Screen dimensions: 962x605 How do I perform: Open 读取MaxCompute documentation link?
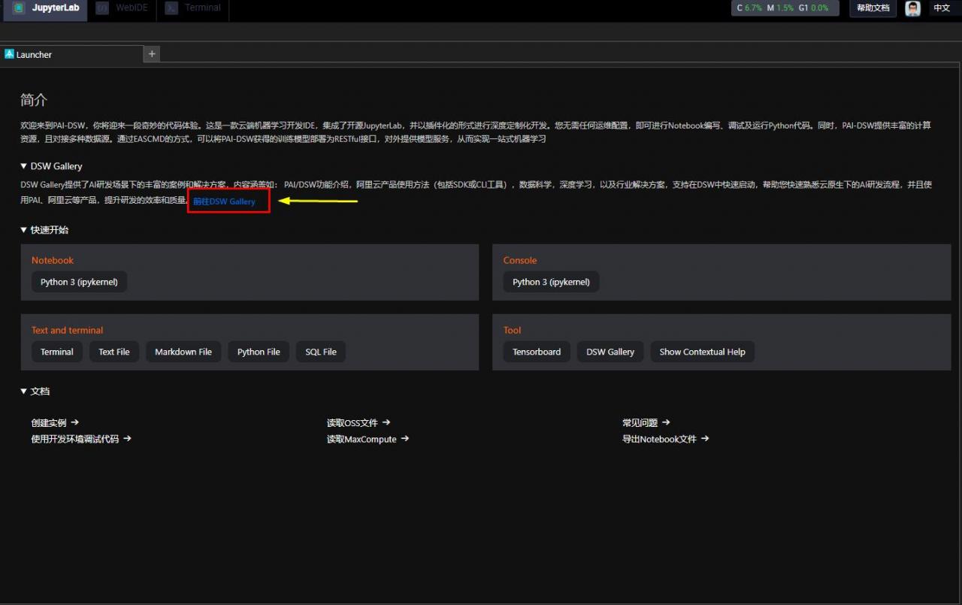point(368,439)
